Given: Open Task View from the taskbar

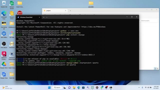Looking at the screenshot, I should tap(65, 87).
